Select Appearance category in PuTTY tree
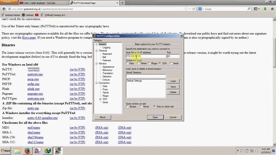 [x=108, y=67]
